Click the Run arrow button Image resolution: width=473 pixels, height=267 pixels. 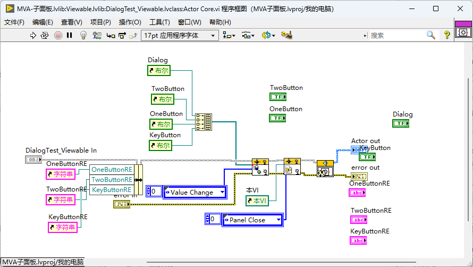coord(33,35)
